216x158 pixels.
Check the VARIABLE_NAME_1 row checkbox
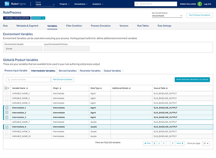[x=7, y=94]
